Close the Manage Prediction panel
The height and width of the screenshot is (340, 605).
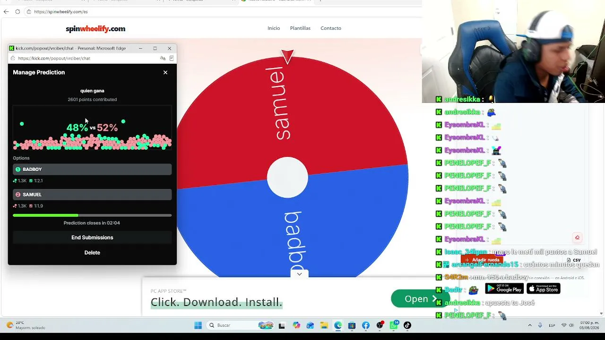pos(165,72)
